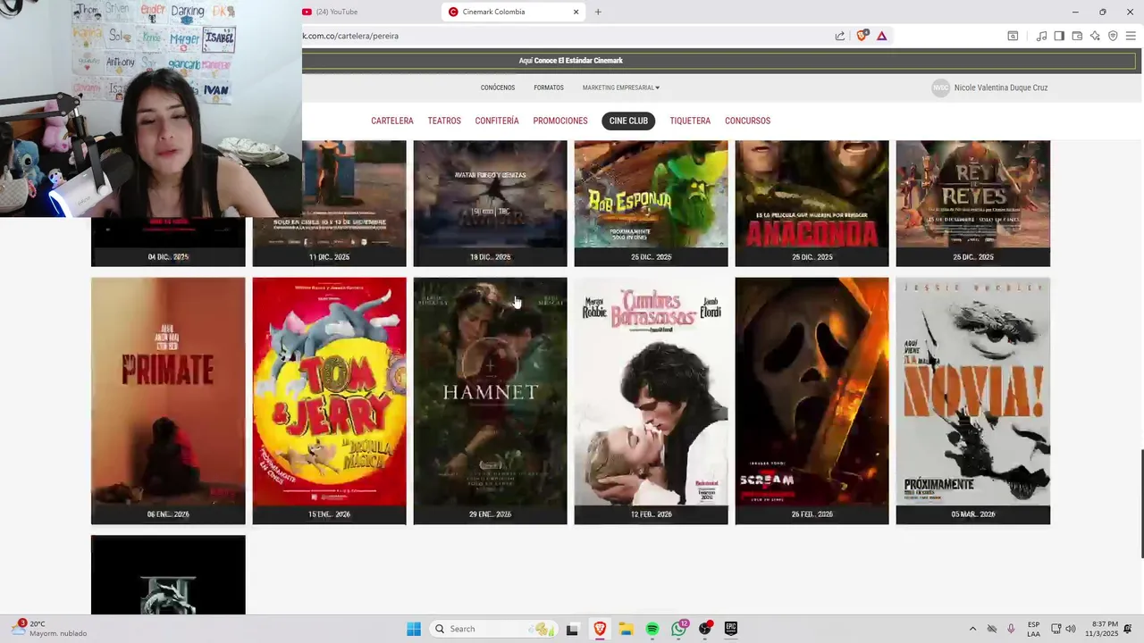Click the page vertical scrollbar thumb
Viewport: 1144px width, 643px height.
1140,503
